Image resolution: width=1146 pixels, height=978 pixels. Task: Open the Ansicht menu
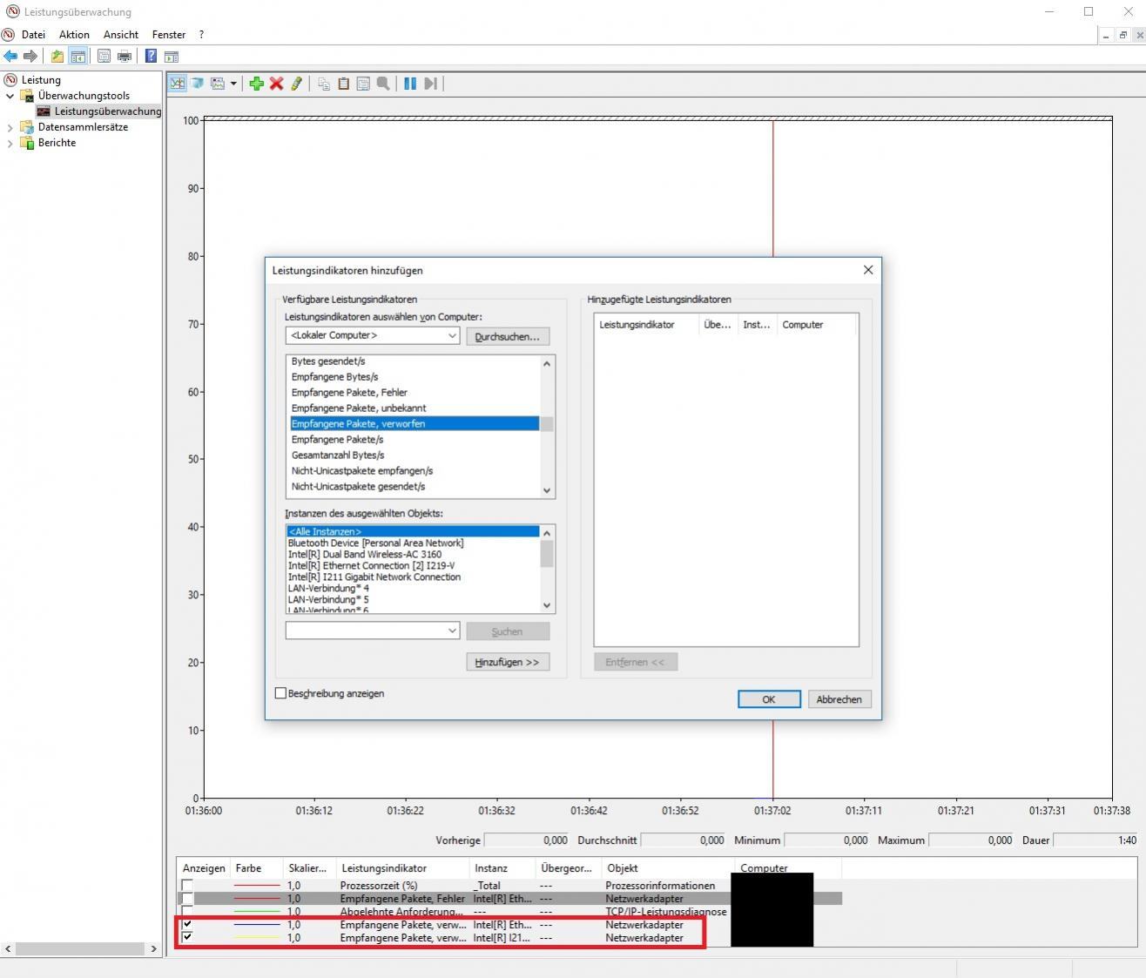click(x=121, y=35)
